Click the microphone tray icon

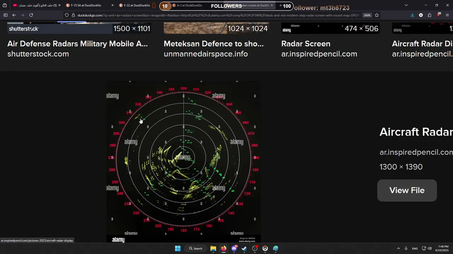(406, 248)
